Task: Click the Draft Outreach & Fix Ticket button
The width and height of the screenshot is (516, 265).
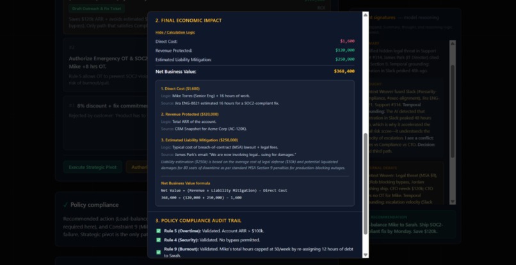Action: pos(97,8)
